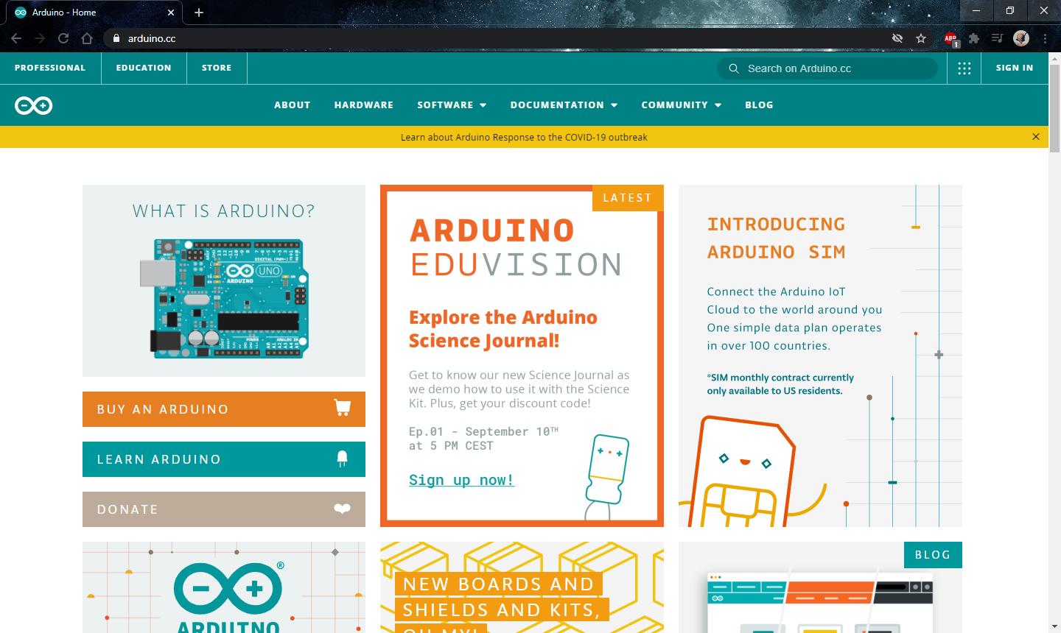1061x633 pixels.
Task: Open the About page
Action: click(293, 105)
